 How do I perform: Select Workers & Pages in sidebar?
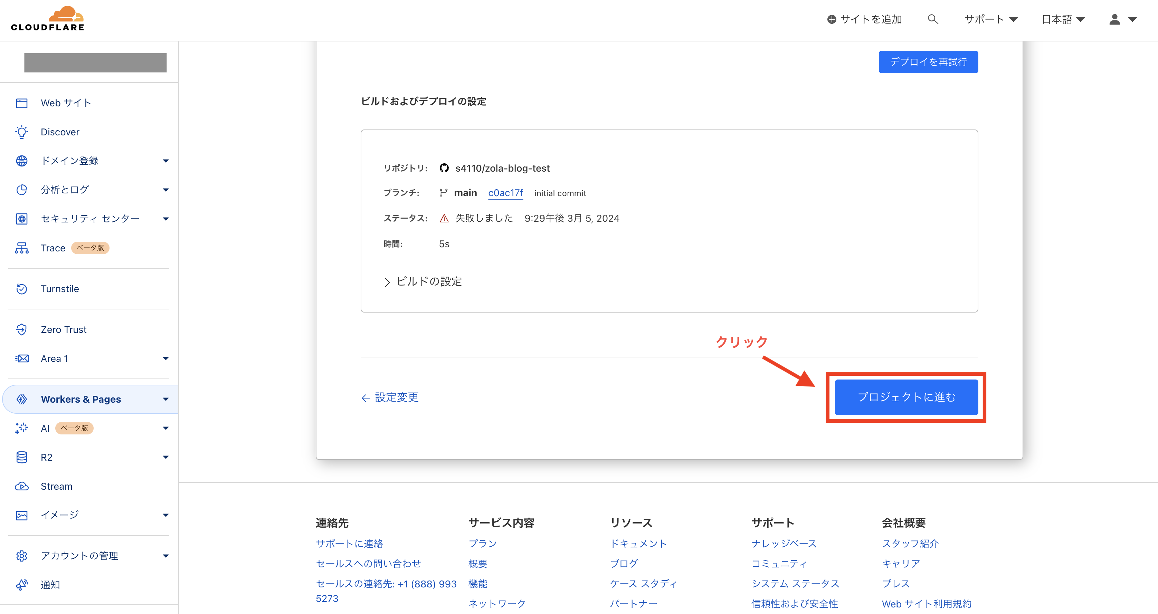point(81,399)
